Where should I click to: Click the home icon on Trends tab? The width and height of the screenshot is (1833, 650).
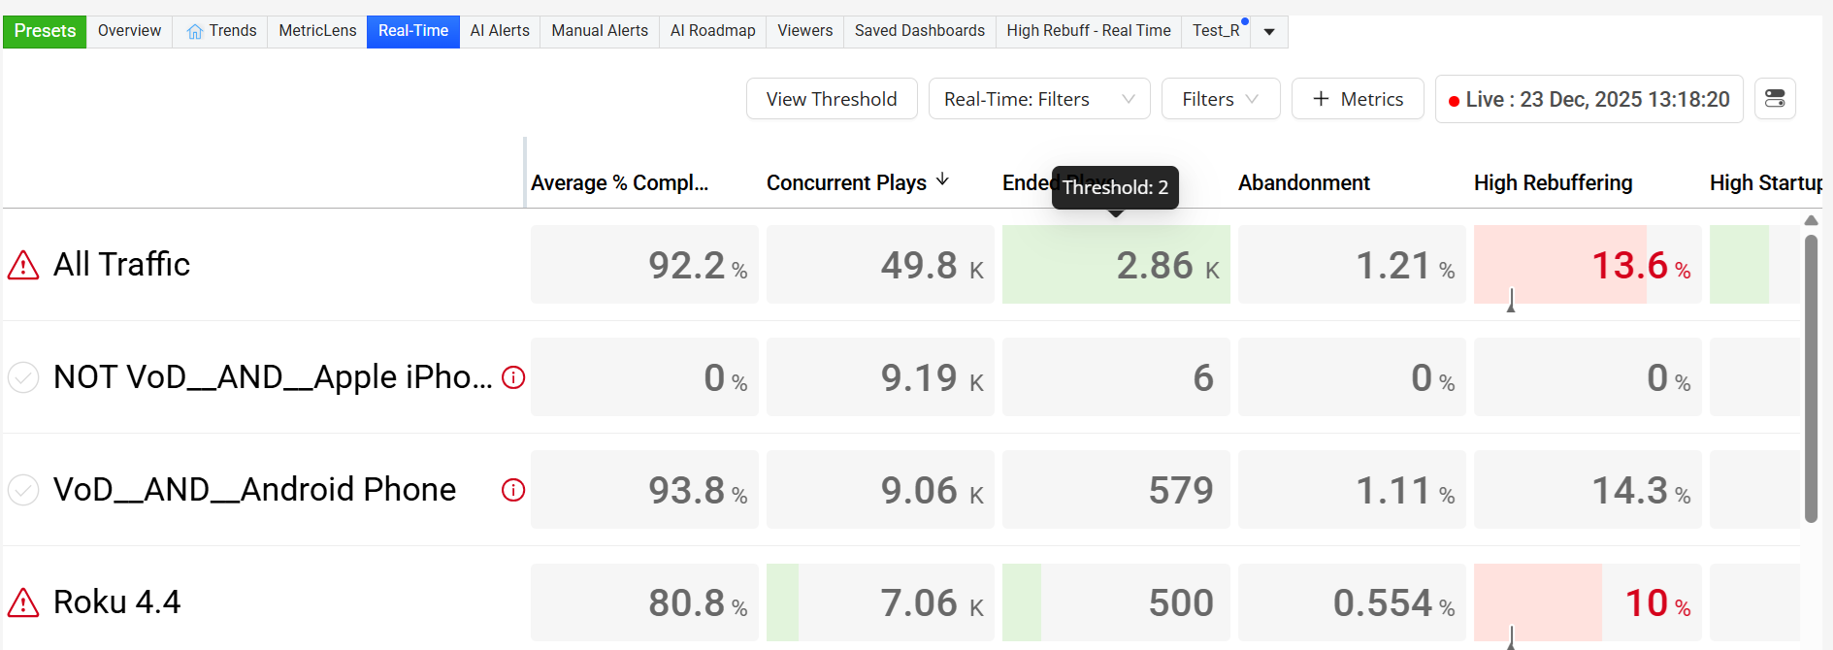[x=195, y=31]
